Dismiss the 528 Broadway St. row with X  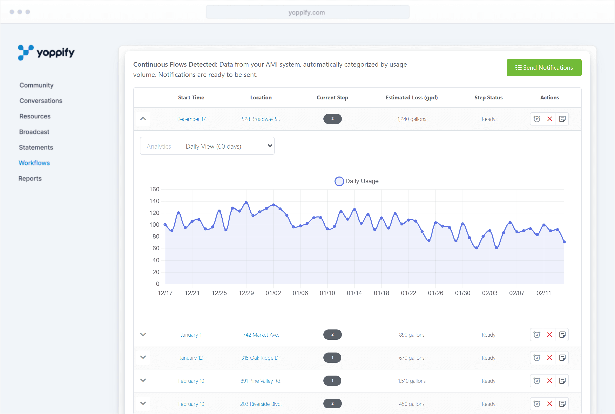549,119
